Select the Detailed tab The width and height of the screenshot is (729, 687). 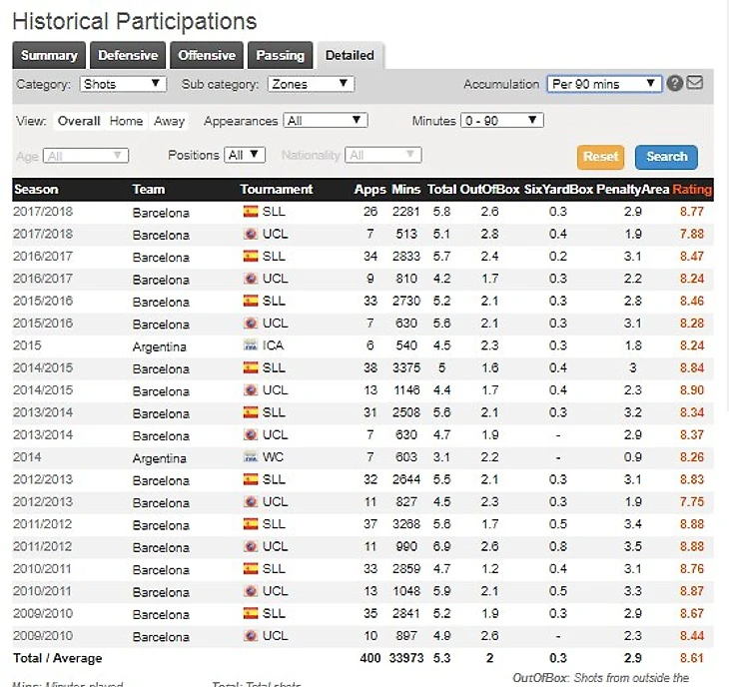pyautogui.click(x=350, y=55)
